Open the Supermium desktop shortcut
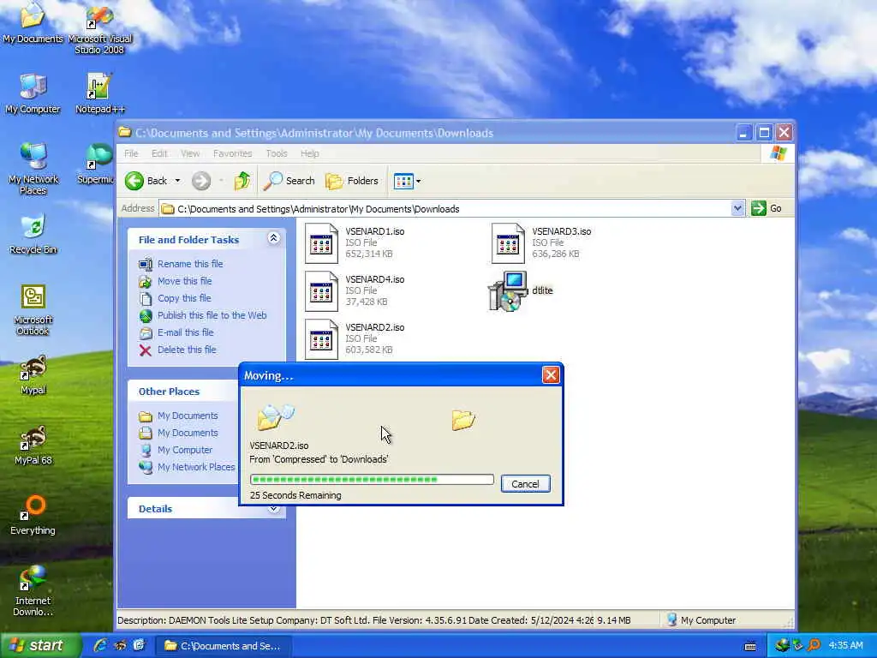Viewport: 877px width, 658px height. (96, 164)
